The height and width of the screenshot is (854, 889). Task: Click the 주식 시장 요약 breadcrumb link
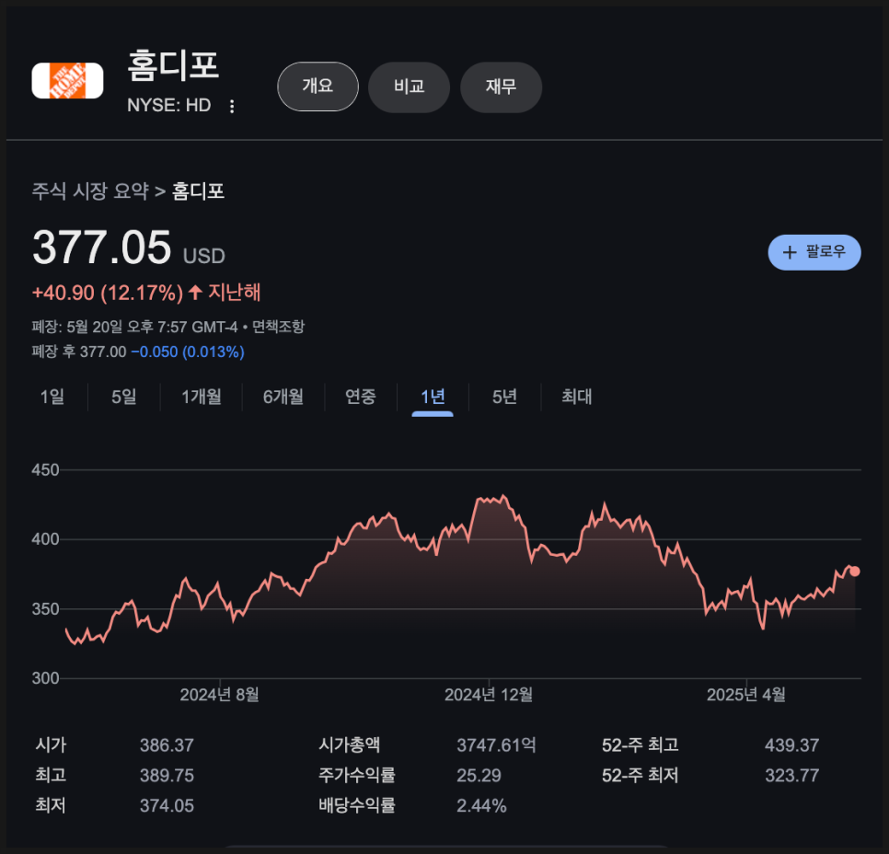point(90,191)
